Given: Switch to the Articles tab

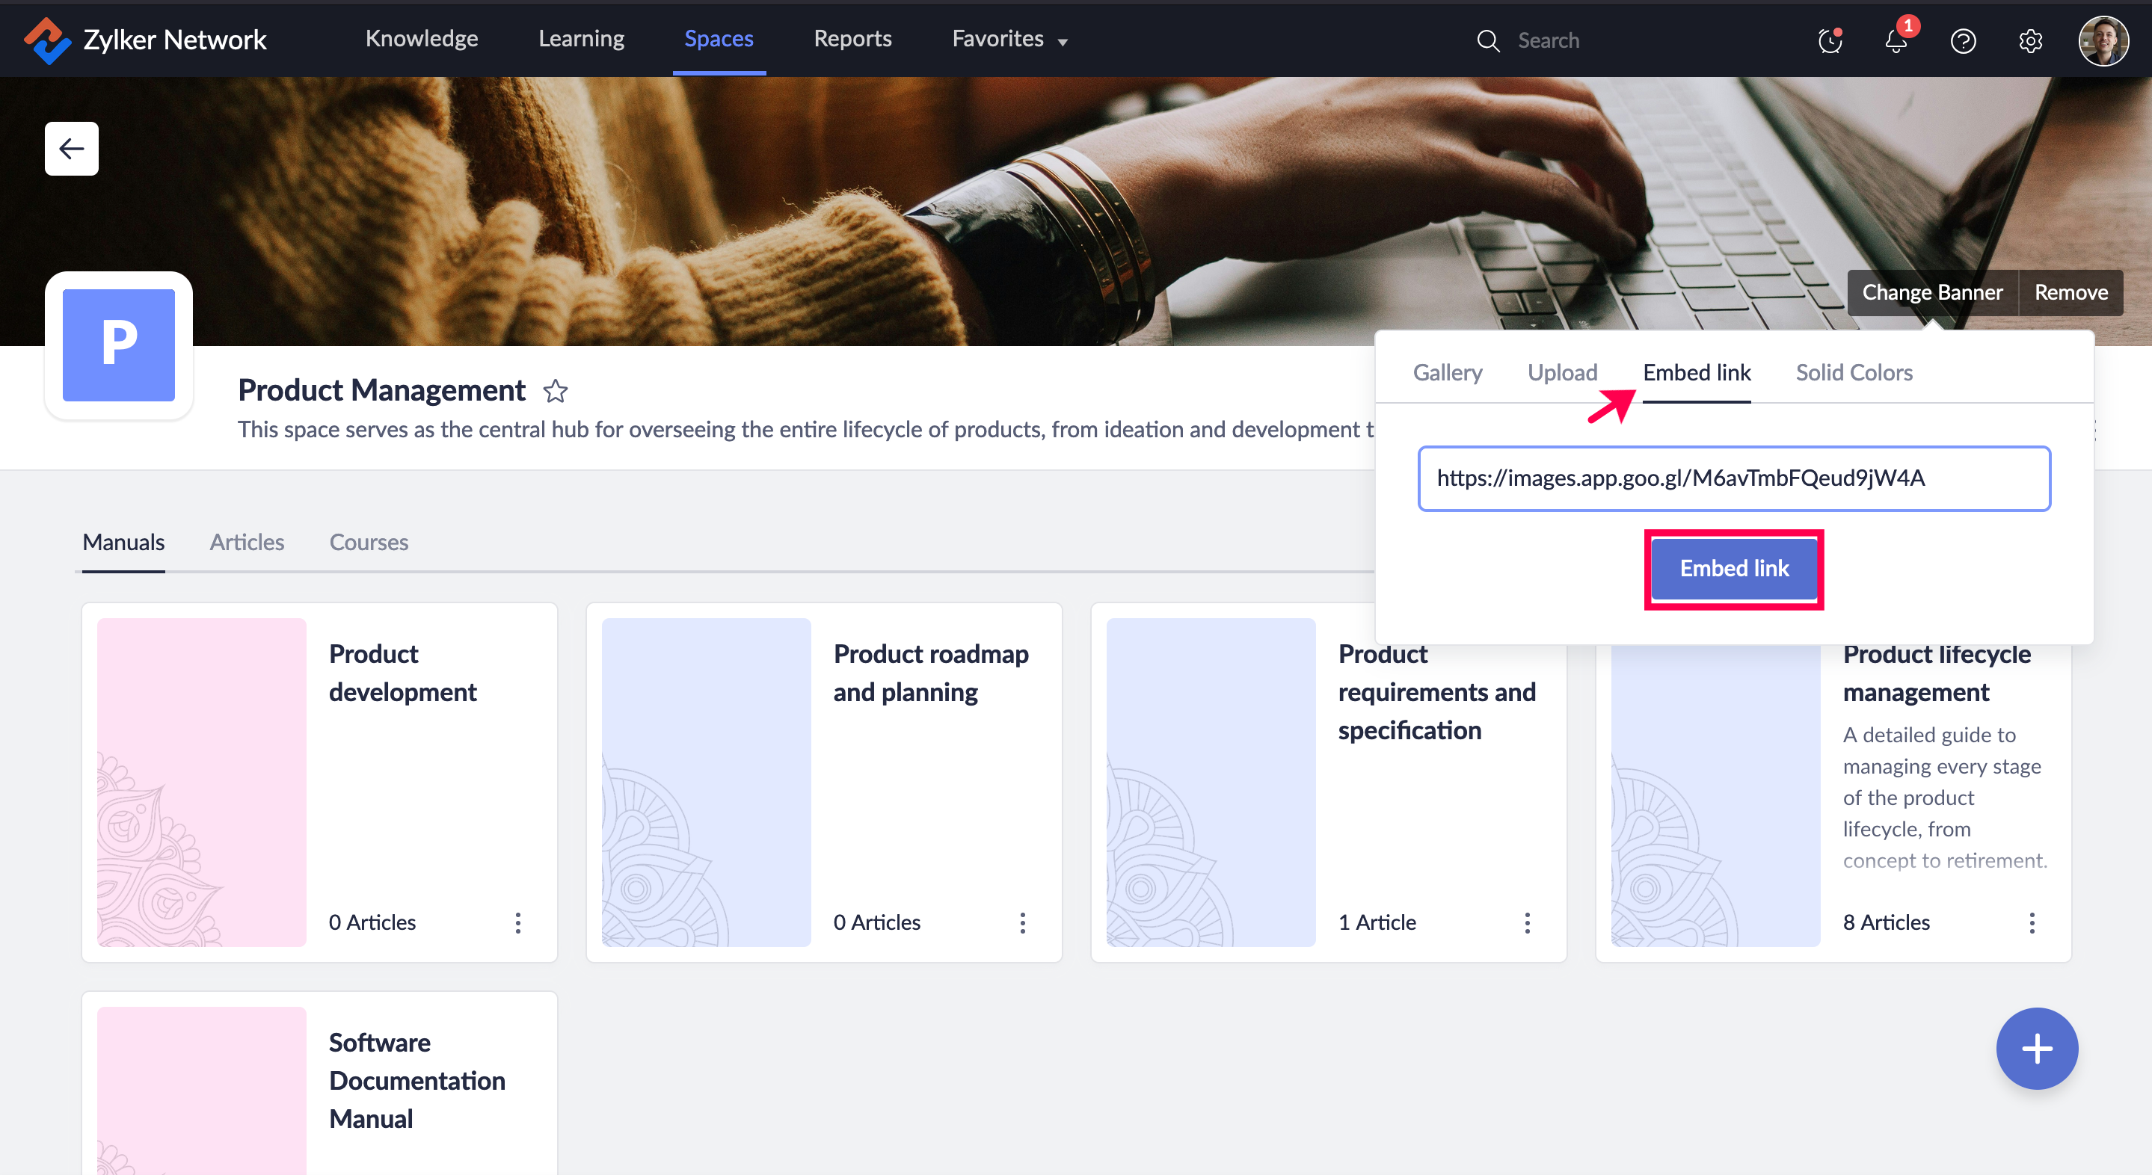Looking at the screenshot, I should (x=247, y=542).
